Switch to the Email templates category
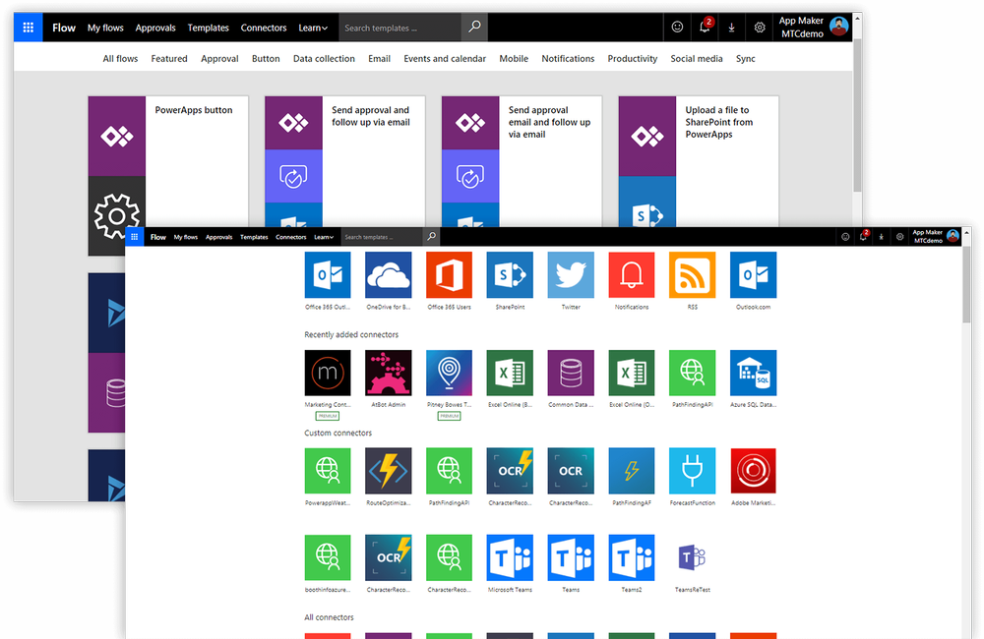Image resolution: width=984 pixels, height=639 pixels. (x=379, y=59)
